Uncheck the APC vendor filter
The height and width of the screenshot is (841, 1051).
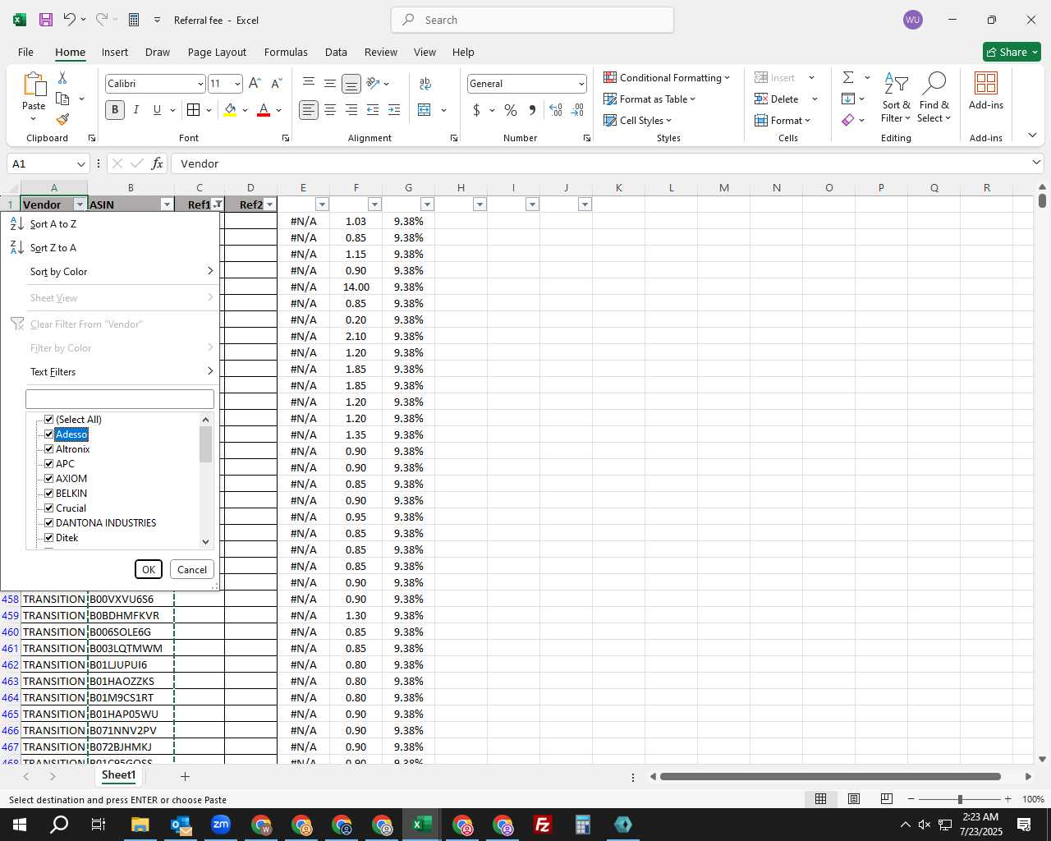click(49, 464)
